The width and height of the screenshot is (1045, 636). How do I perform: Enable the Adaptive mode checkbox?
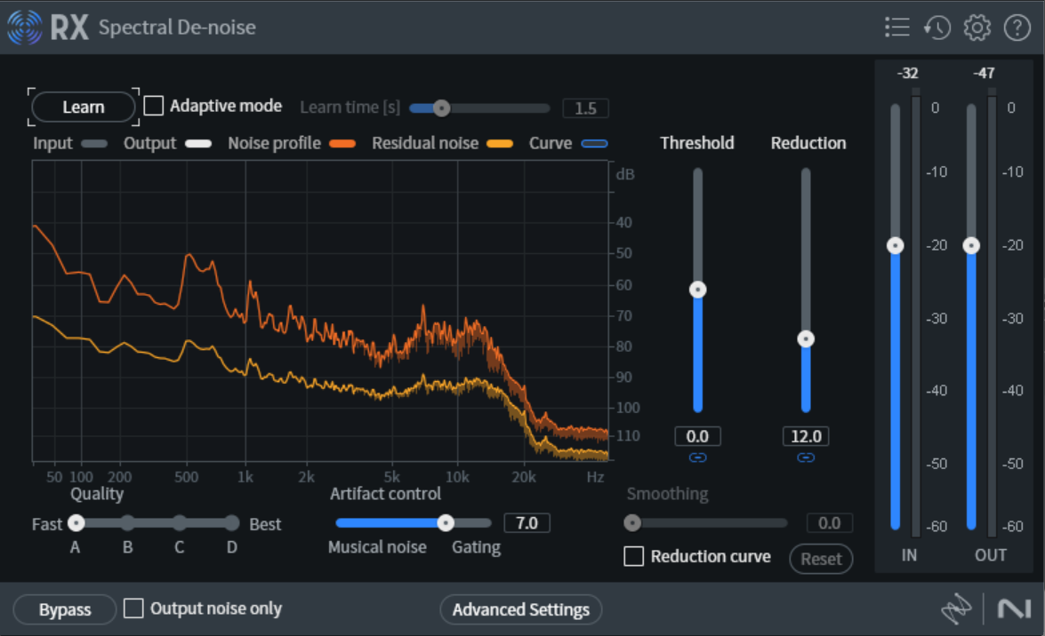tap(154, 106)
